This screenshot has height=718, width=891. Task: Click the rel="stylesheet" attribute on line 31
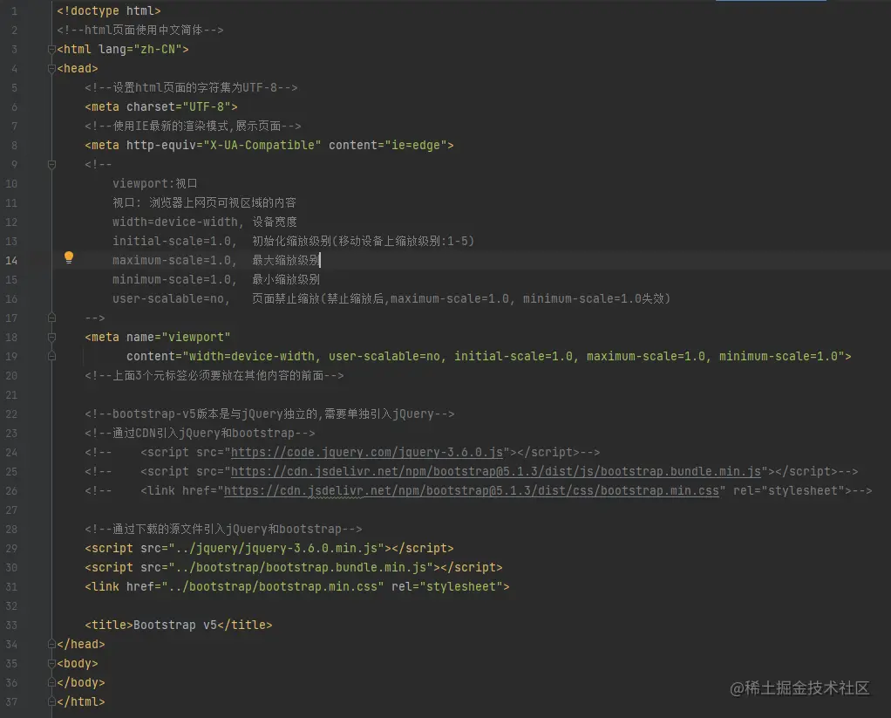[x=447, y=586]
